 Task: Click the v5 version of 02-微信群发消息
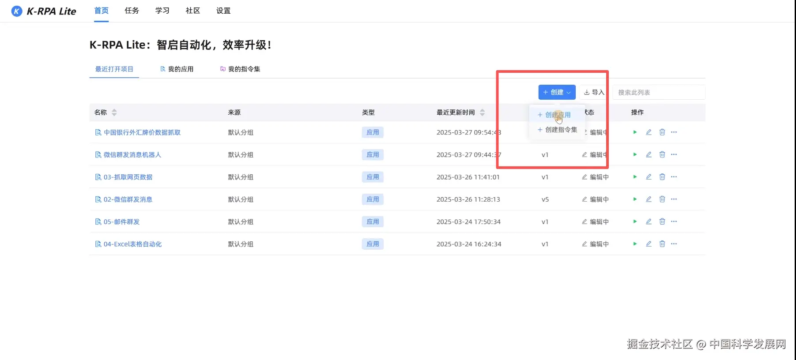[545, 199]
